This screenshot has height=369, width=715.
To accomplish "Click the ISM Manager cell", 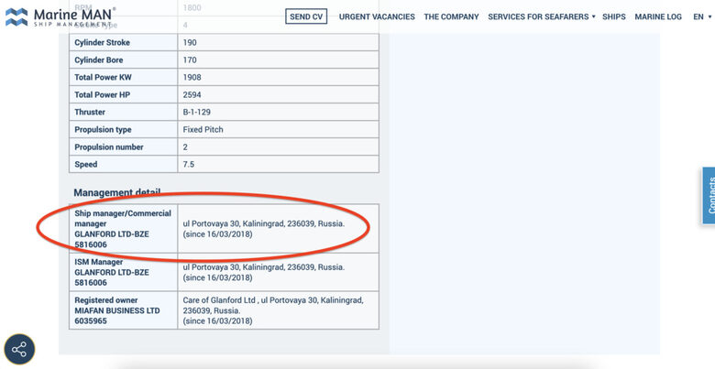I will coord(123,272).
